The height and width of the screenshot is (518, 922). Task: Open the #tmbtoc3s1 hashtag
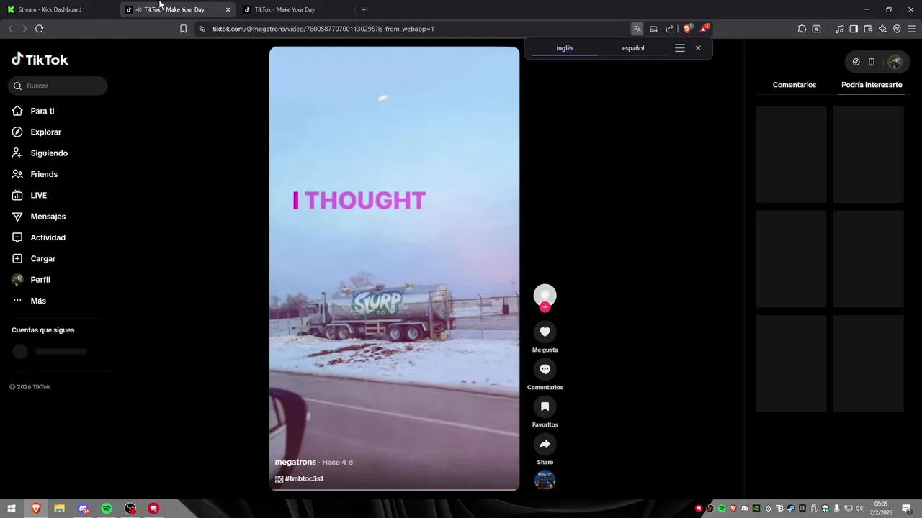[304, 478]
